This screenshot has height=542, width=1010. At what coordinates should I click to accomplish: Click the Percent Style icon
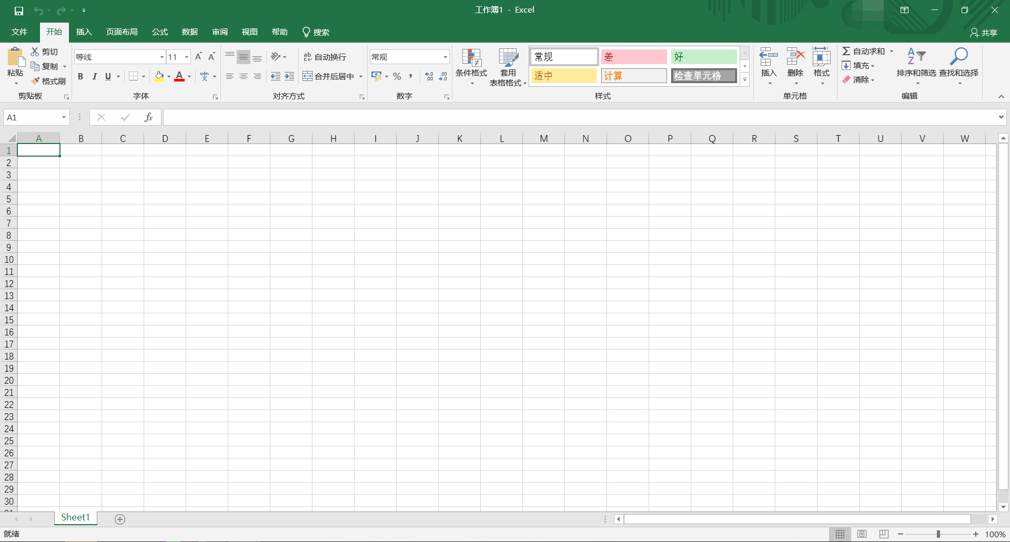(397, 76)
